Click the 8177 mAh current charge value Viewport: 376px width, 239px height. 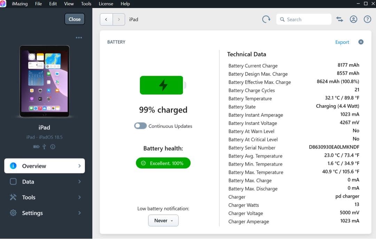pos(348,65)
